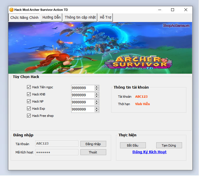Toggle the Hack Free shop checkbox
The image size is (199, 176).
click(x=29, y=116)
